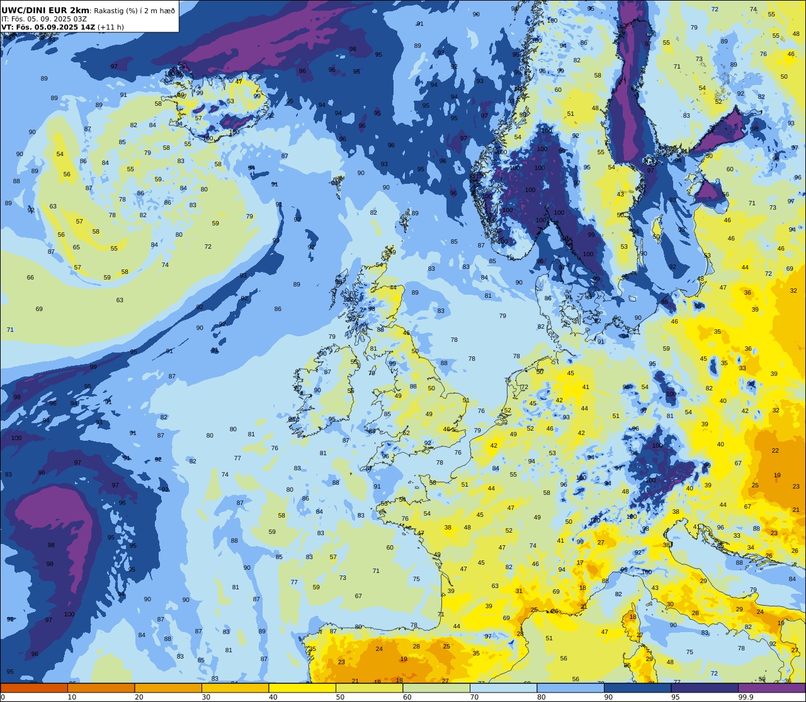The width and height of the screenshot is (806, 702).
Task: Click the legend label '10'
Action: point(72,697)
